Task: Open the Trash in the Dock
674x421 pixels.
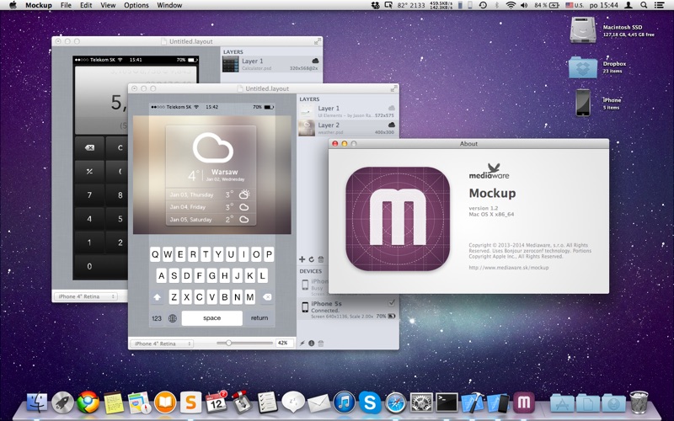Action: click(x=639, y=402)
